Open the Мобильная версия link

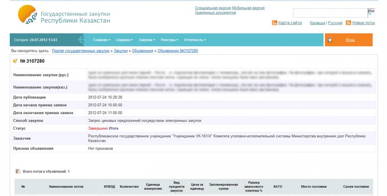coord(248,8)
